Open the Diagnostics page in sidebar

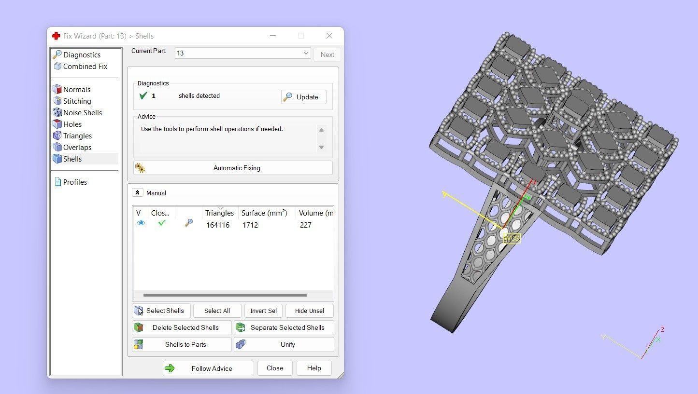click(x=82, y=55)
